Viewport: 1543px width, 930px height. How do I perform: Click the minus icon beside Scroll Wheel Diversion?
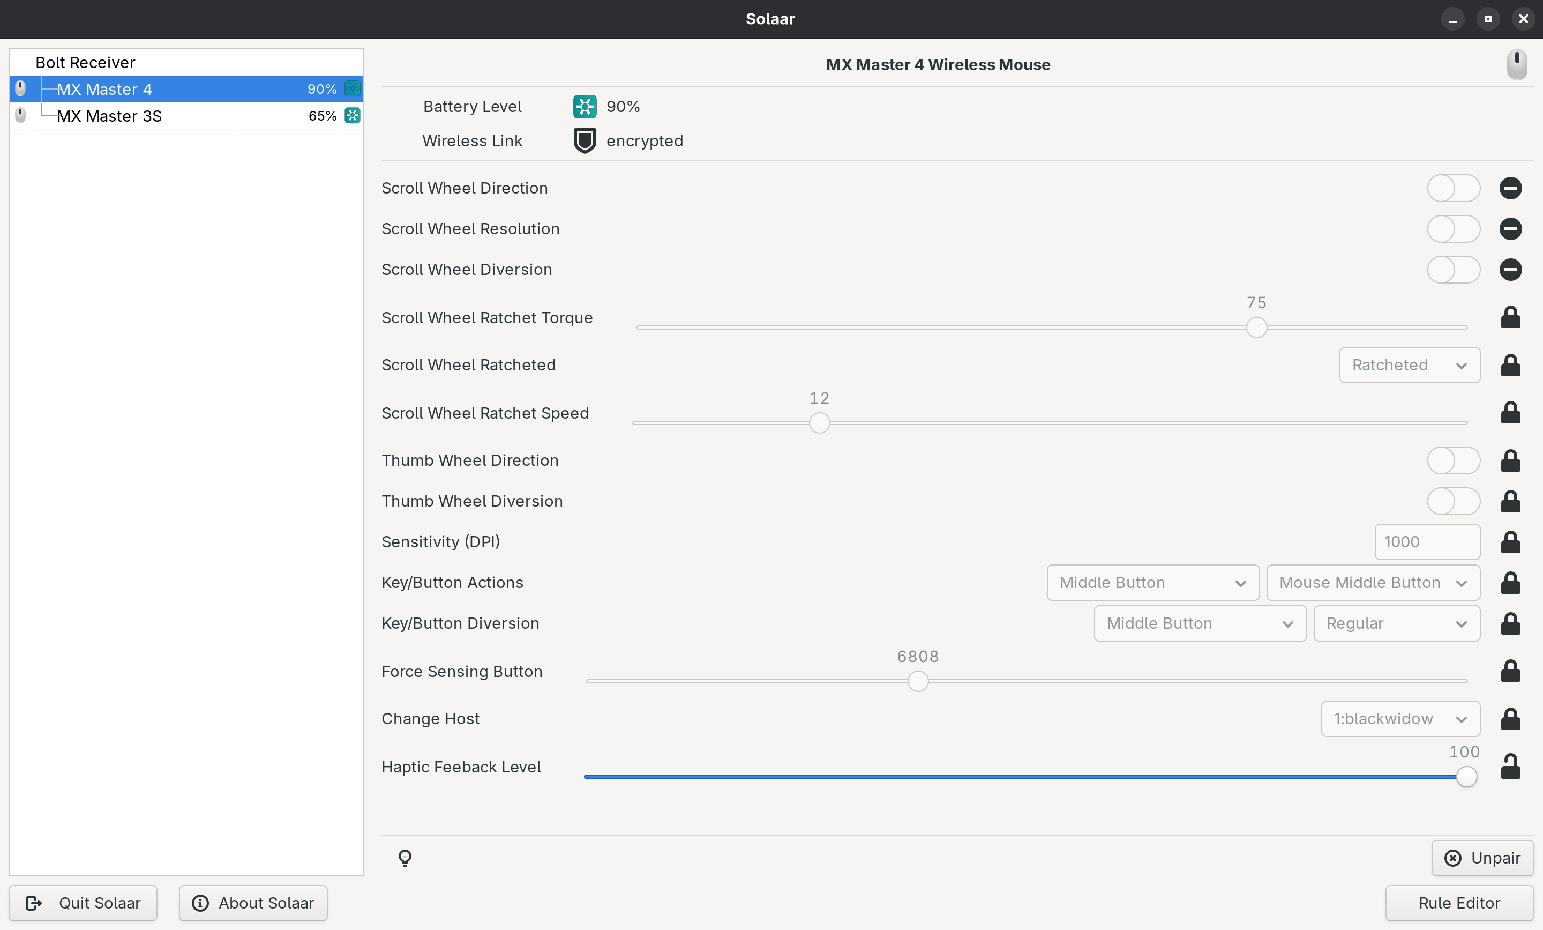click(x=1510, y=270)
